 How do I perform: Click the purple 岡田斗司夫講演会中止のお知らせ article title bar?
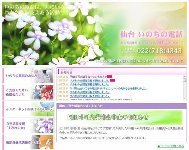pyautogui.click(x=122, y=106)
